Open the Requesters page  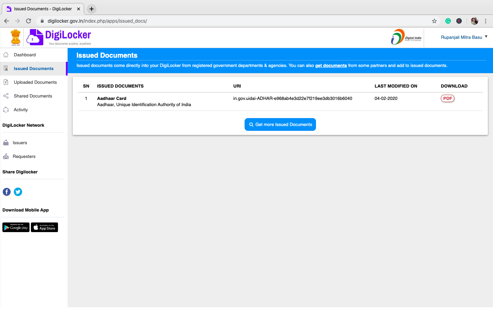24,157
